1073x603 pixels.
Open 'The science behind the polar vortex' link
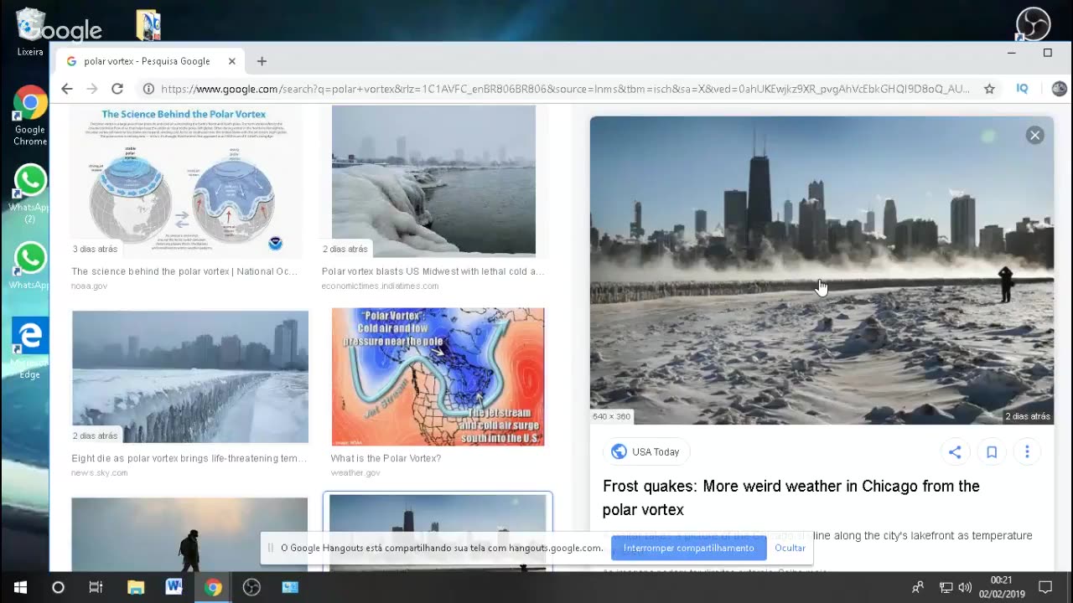(184, 271)
